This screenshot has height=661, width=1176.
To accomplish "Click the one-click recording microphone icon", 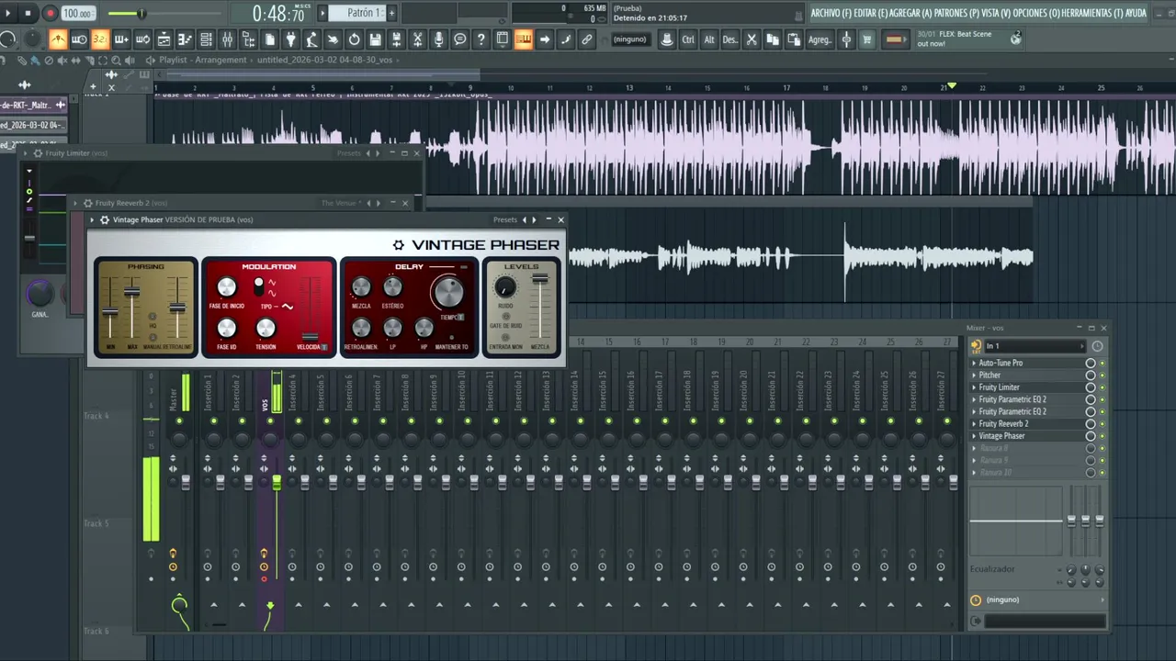I will pyautogui.click(x=438, y=39).
